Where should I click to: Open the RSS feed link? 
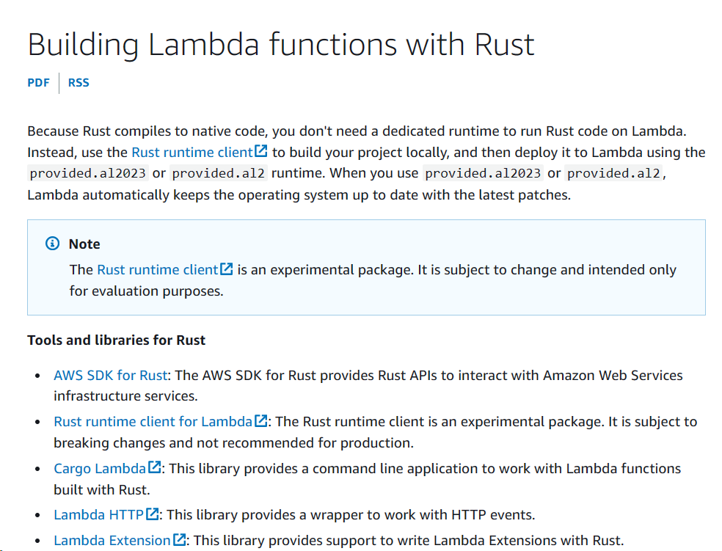(x=79, y=83)
